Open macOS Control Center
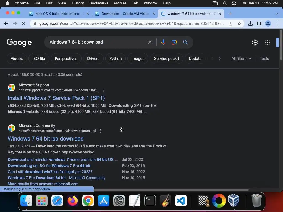The height and width of the screenshot is (212, 283). (x=234, y=3)
